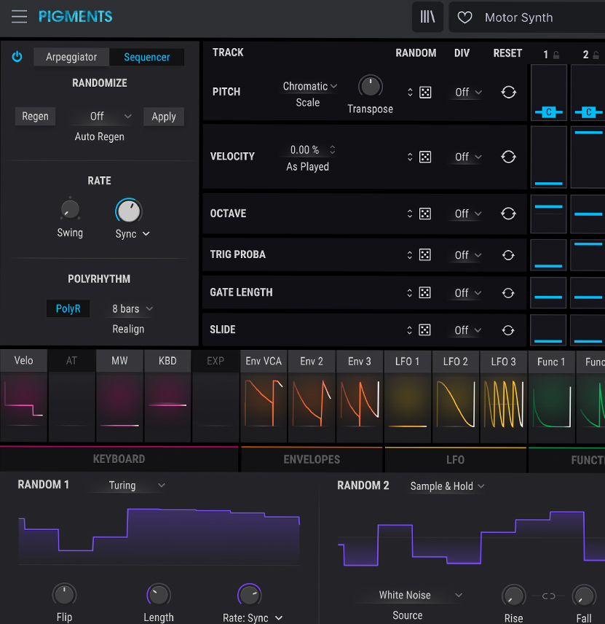The image size is (605, 624).
Task: Open the preset library browser
Action: (x=427, y=17)
